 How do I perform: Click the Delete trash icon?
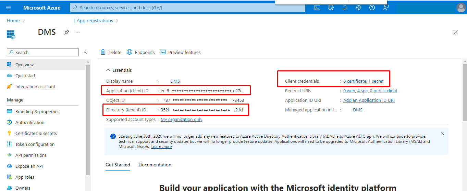(103, 52)
